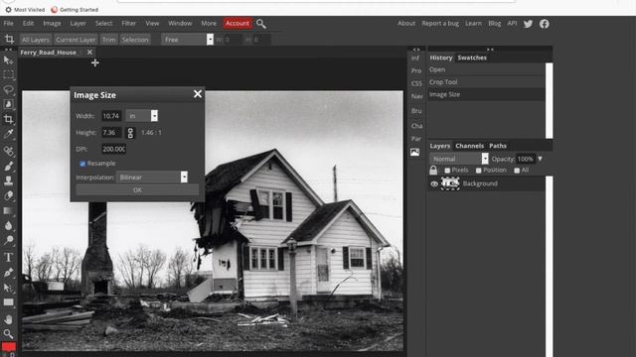Click the Width field showing 10.74
636x357 pixels.
click(111, 116)
